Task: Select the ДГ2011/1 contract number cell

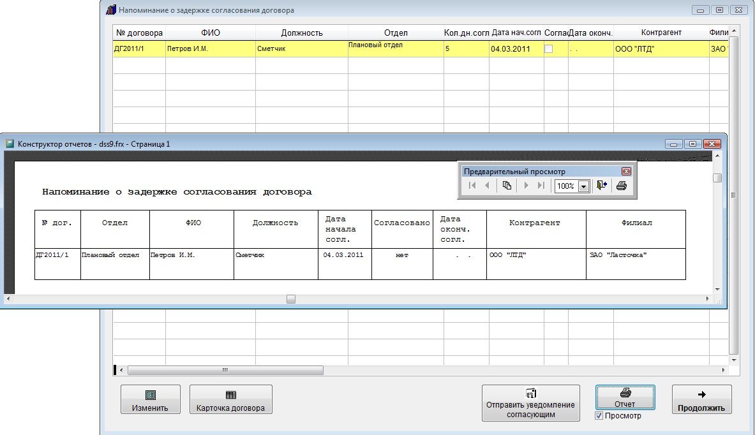Action: pyautogui.click(x=138, y=49)
